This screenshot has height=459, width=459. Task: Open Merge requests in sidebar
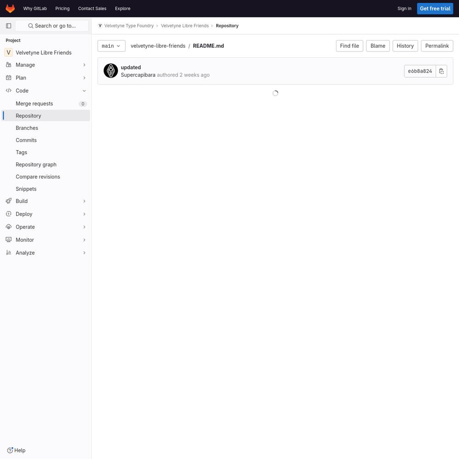click(x=45, y=103)
